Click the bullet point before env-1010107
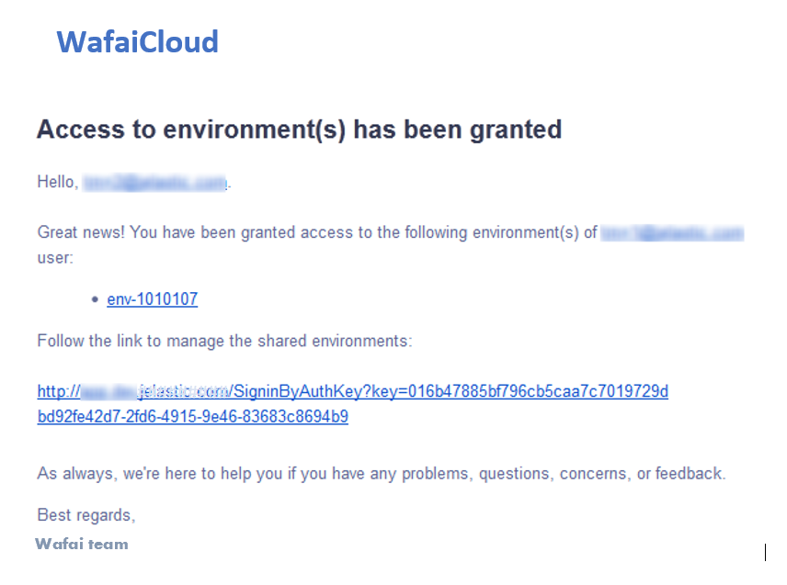This screenshot has height=585, width=787. coord(95,299)
